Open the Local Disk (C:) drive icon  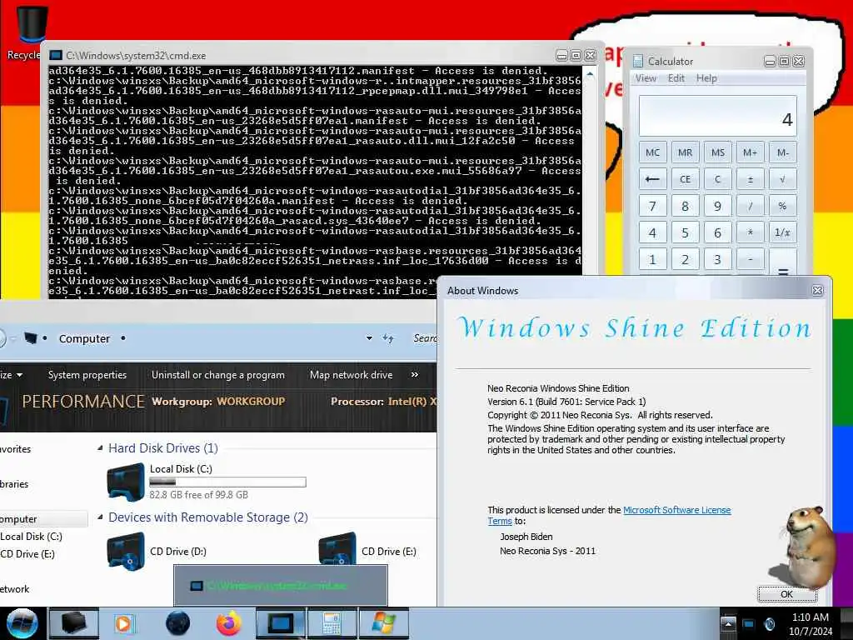tap(126, 481)
